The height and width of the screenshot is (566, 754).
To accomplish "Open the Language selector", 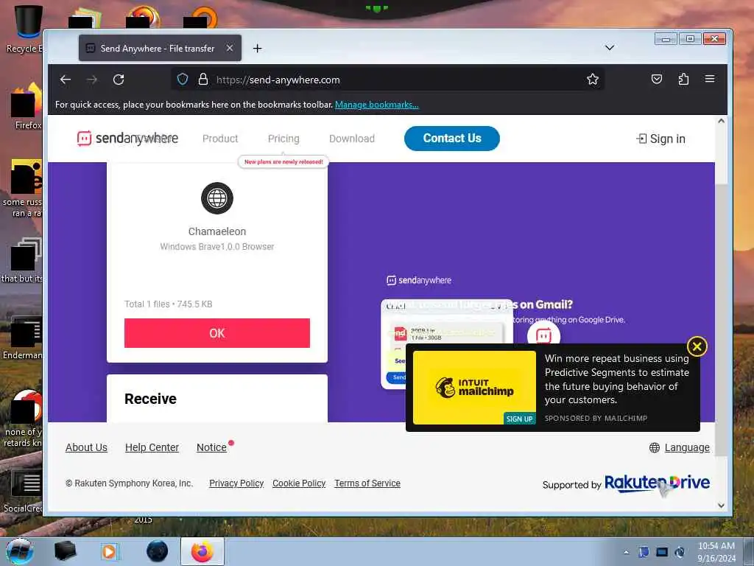I will pos(679,447).
